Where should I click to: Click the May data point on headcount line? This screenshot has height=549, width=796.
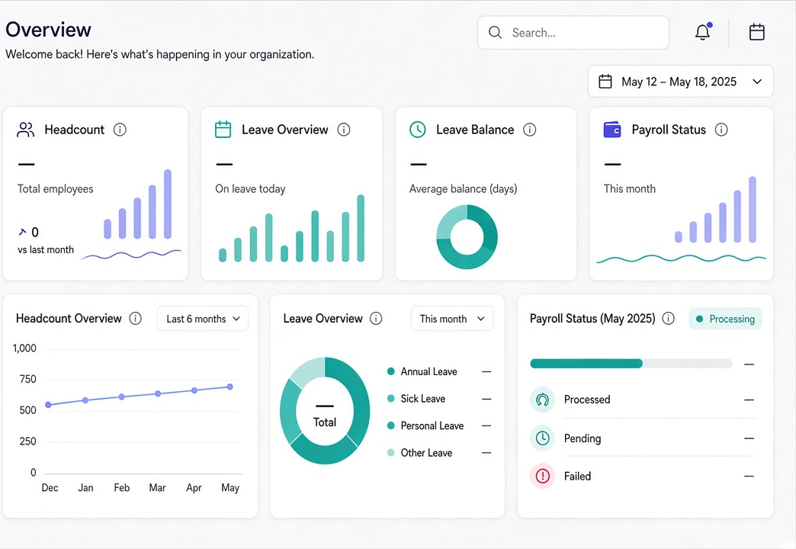(x=230, y=387)
